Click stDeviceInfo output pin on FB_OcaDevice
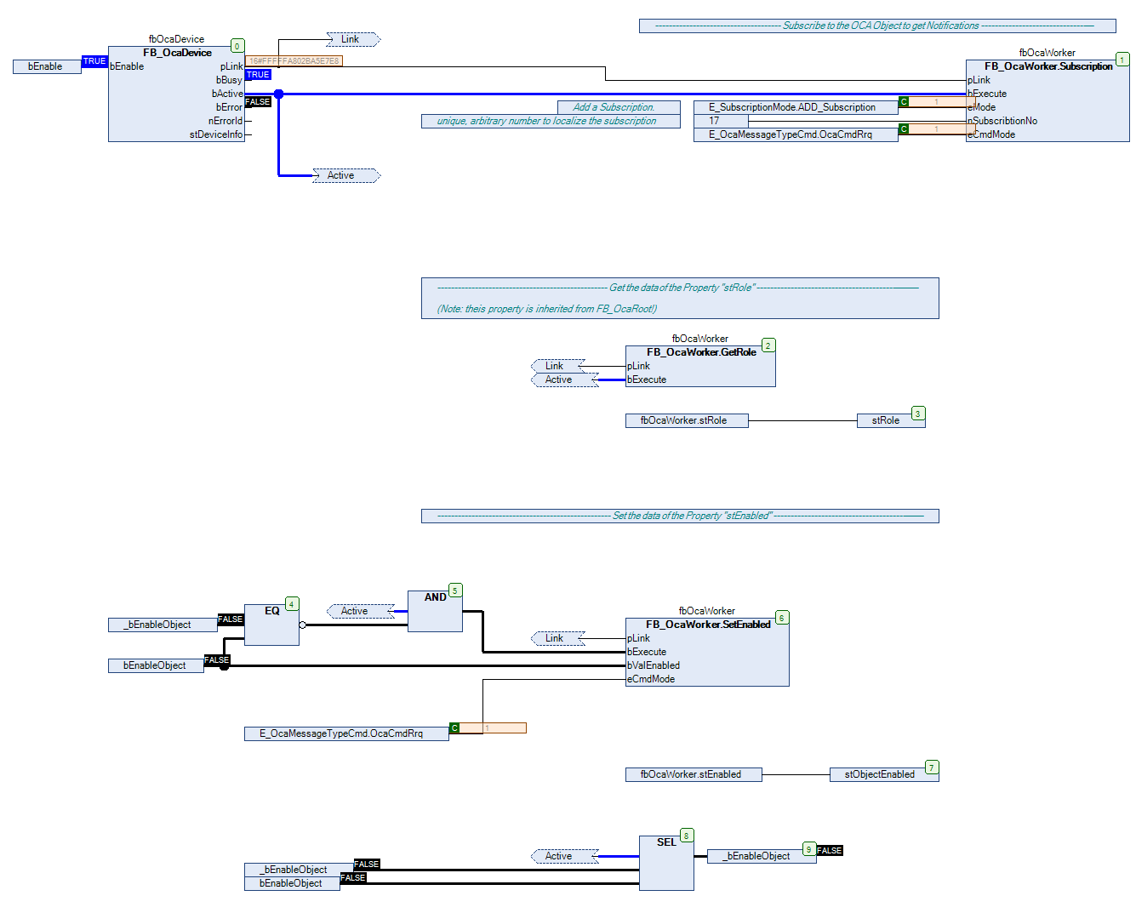The image size is (1136, 913). (x=216, y=134)
